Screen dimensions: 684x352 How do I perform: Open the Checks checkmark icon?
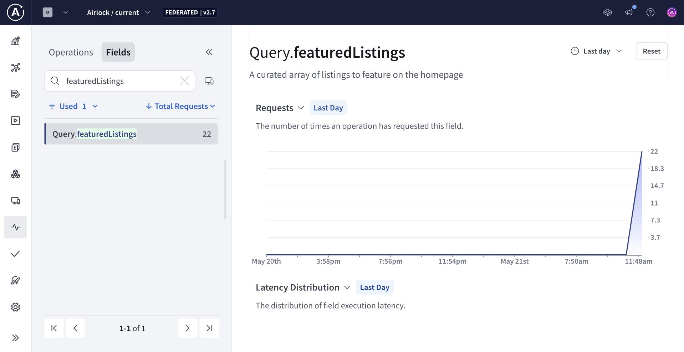pyautogui.click(x=15, y=254)
